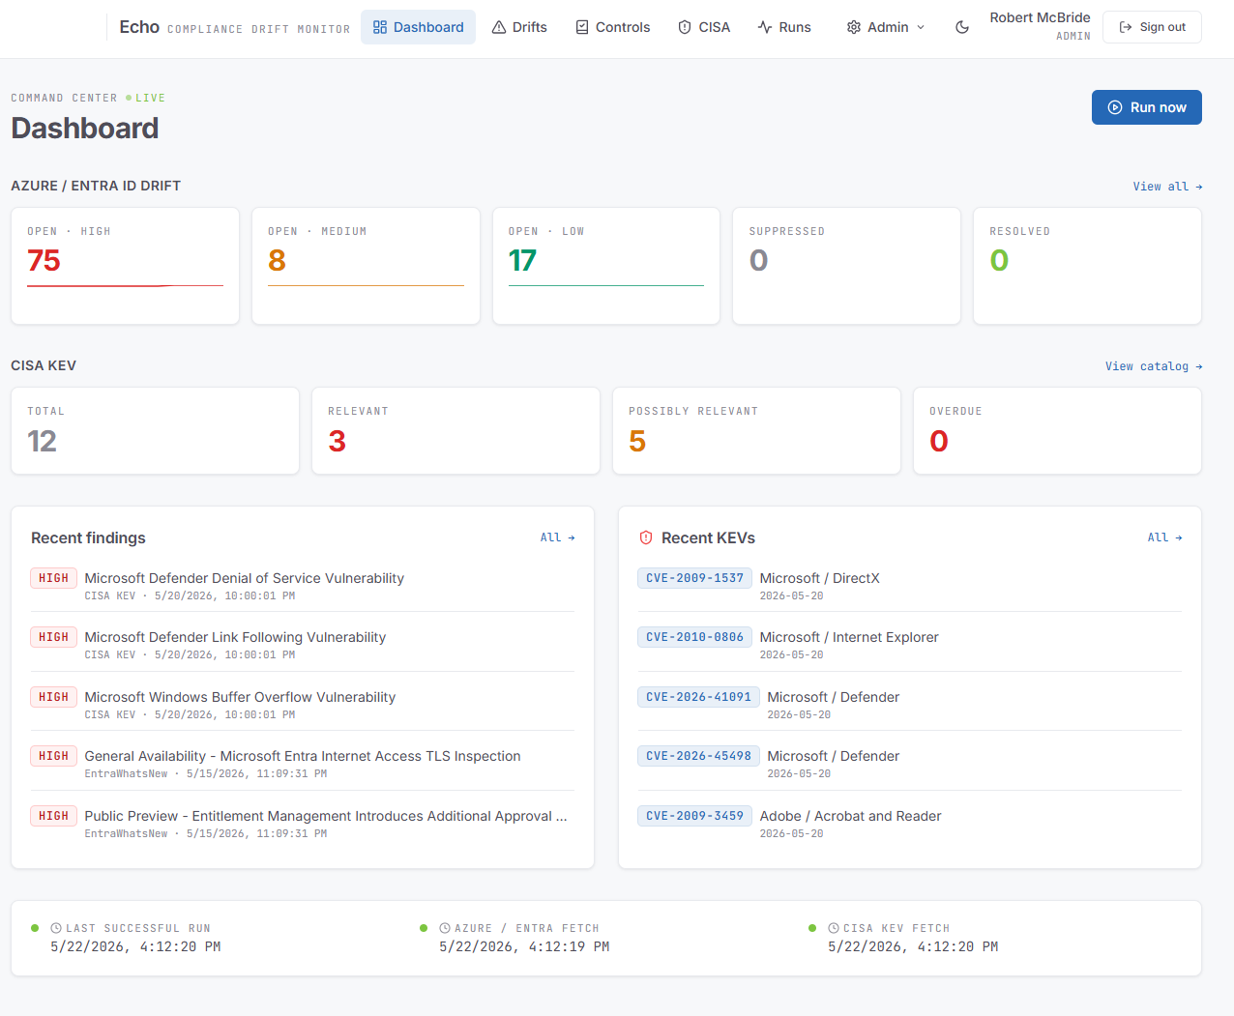This screenshot has height=1016, width=1234.
Task: Click the Open Medium 8 card
Action: tap(366, 266)
